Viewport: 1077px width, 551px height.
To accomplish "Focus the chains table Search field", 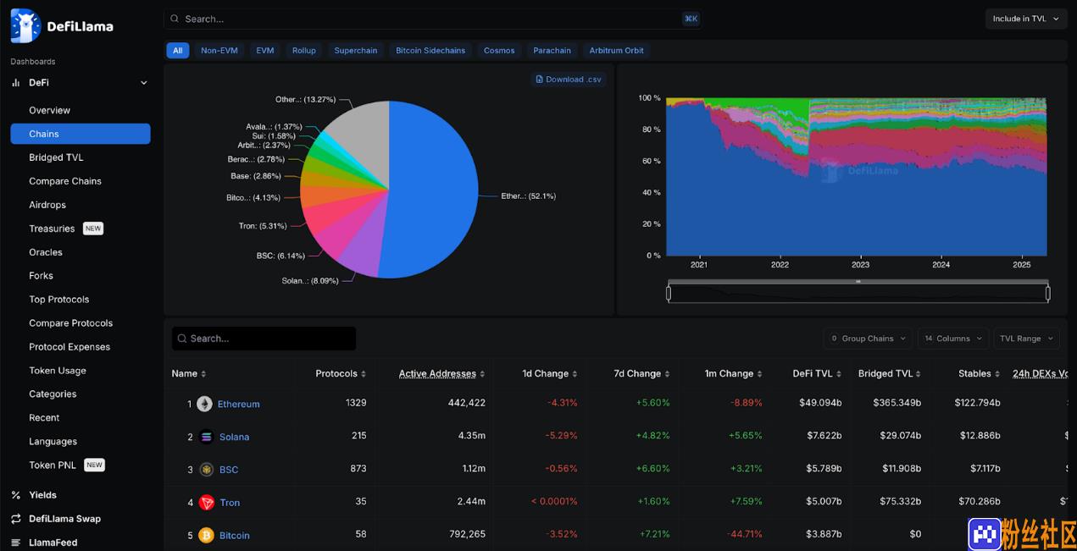I will click(x=264, y=339).
